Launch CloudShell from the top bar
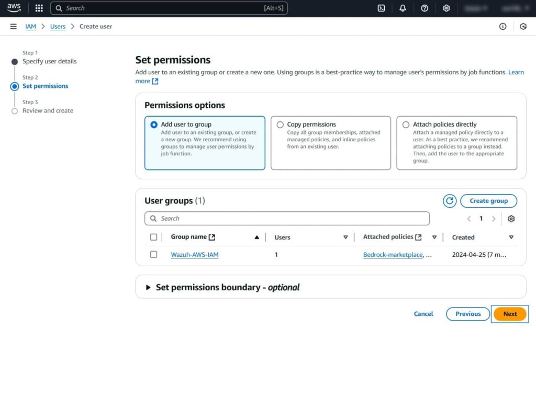The width and height of the screenshot is (536, 409). (x=381, y=8)
